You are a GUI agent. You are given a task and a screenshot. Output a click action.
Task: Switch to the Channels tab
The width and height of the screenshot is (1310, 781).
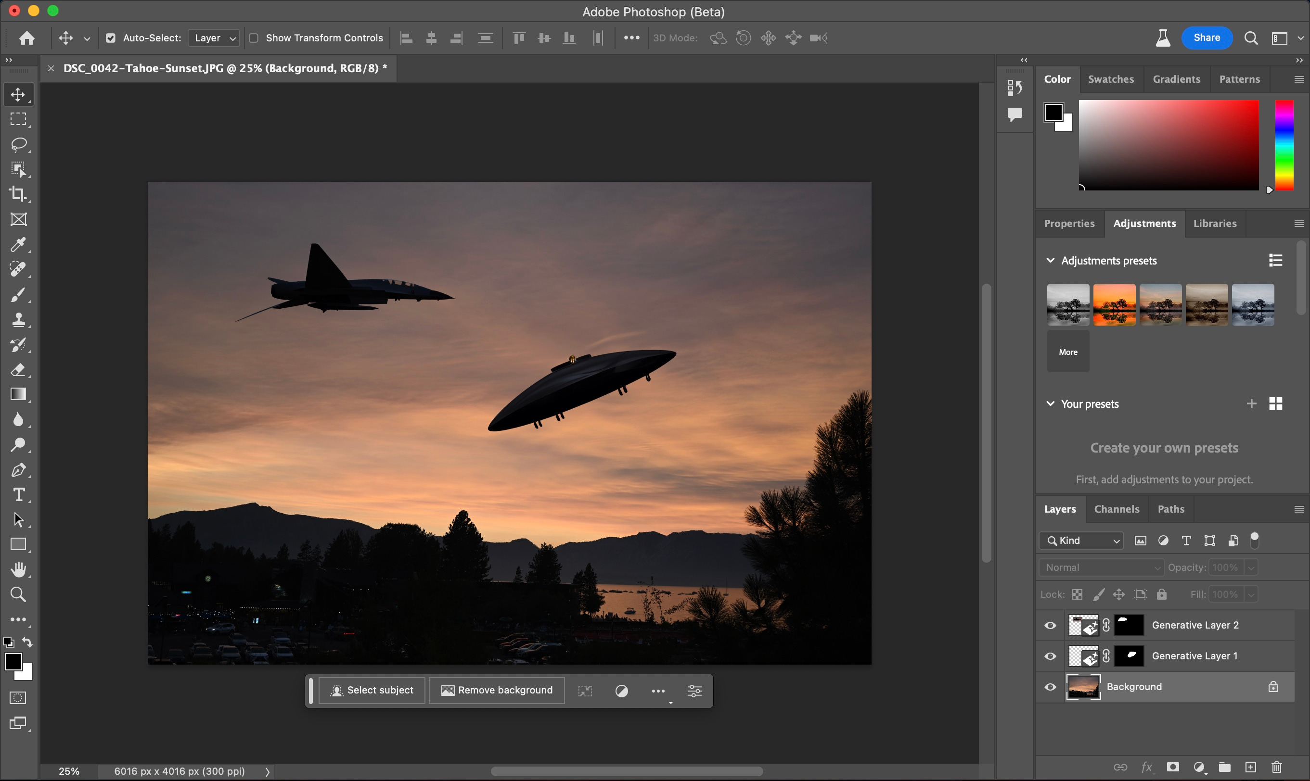pyautogui.click(x=1116, y=509)
